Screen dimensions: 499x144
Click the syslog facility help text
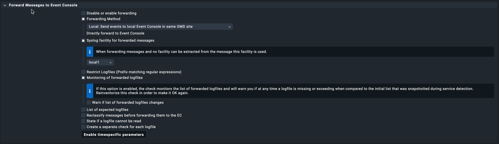coord(181,52)
